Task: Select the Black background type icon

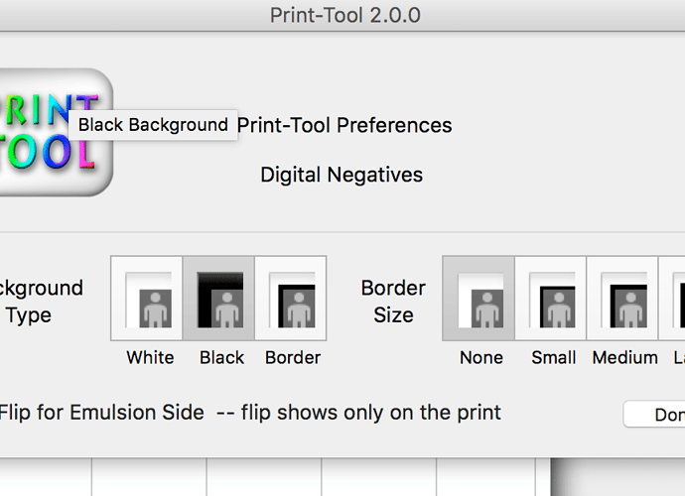Action: 219,292
